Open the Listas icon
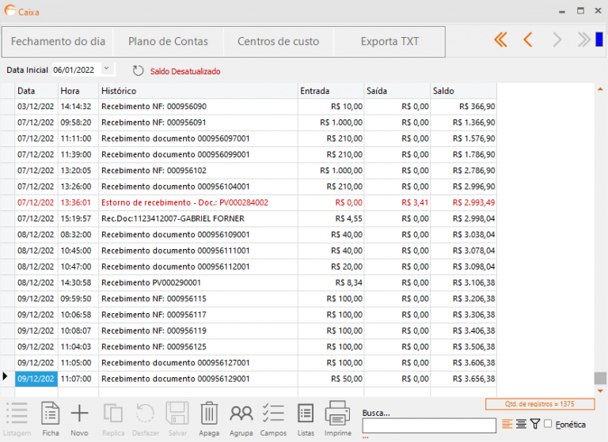This screenshot has height=442, width=608. [x=306, y=417]
